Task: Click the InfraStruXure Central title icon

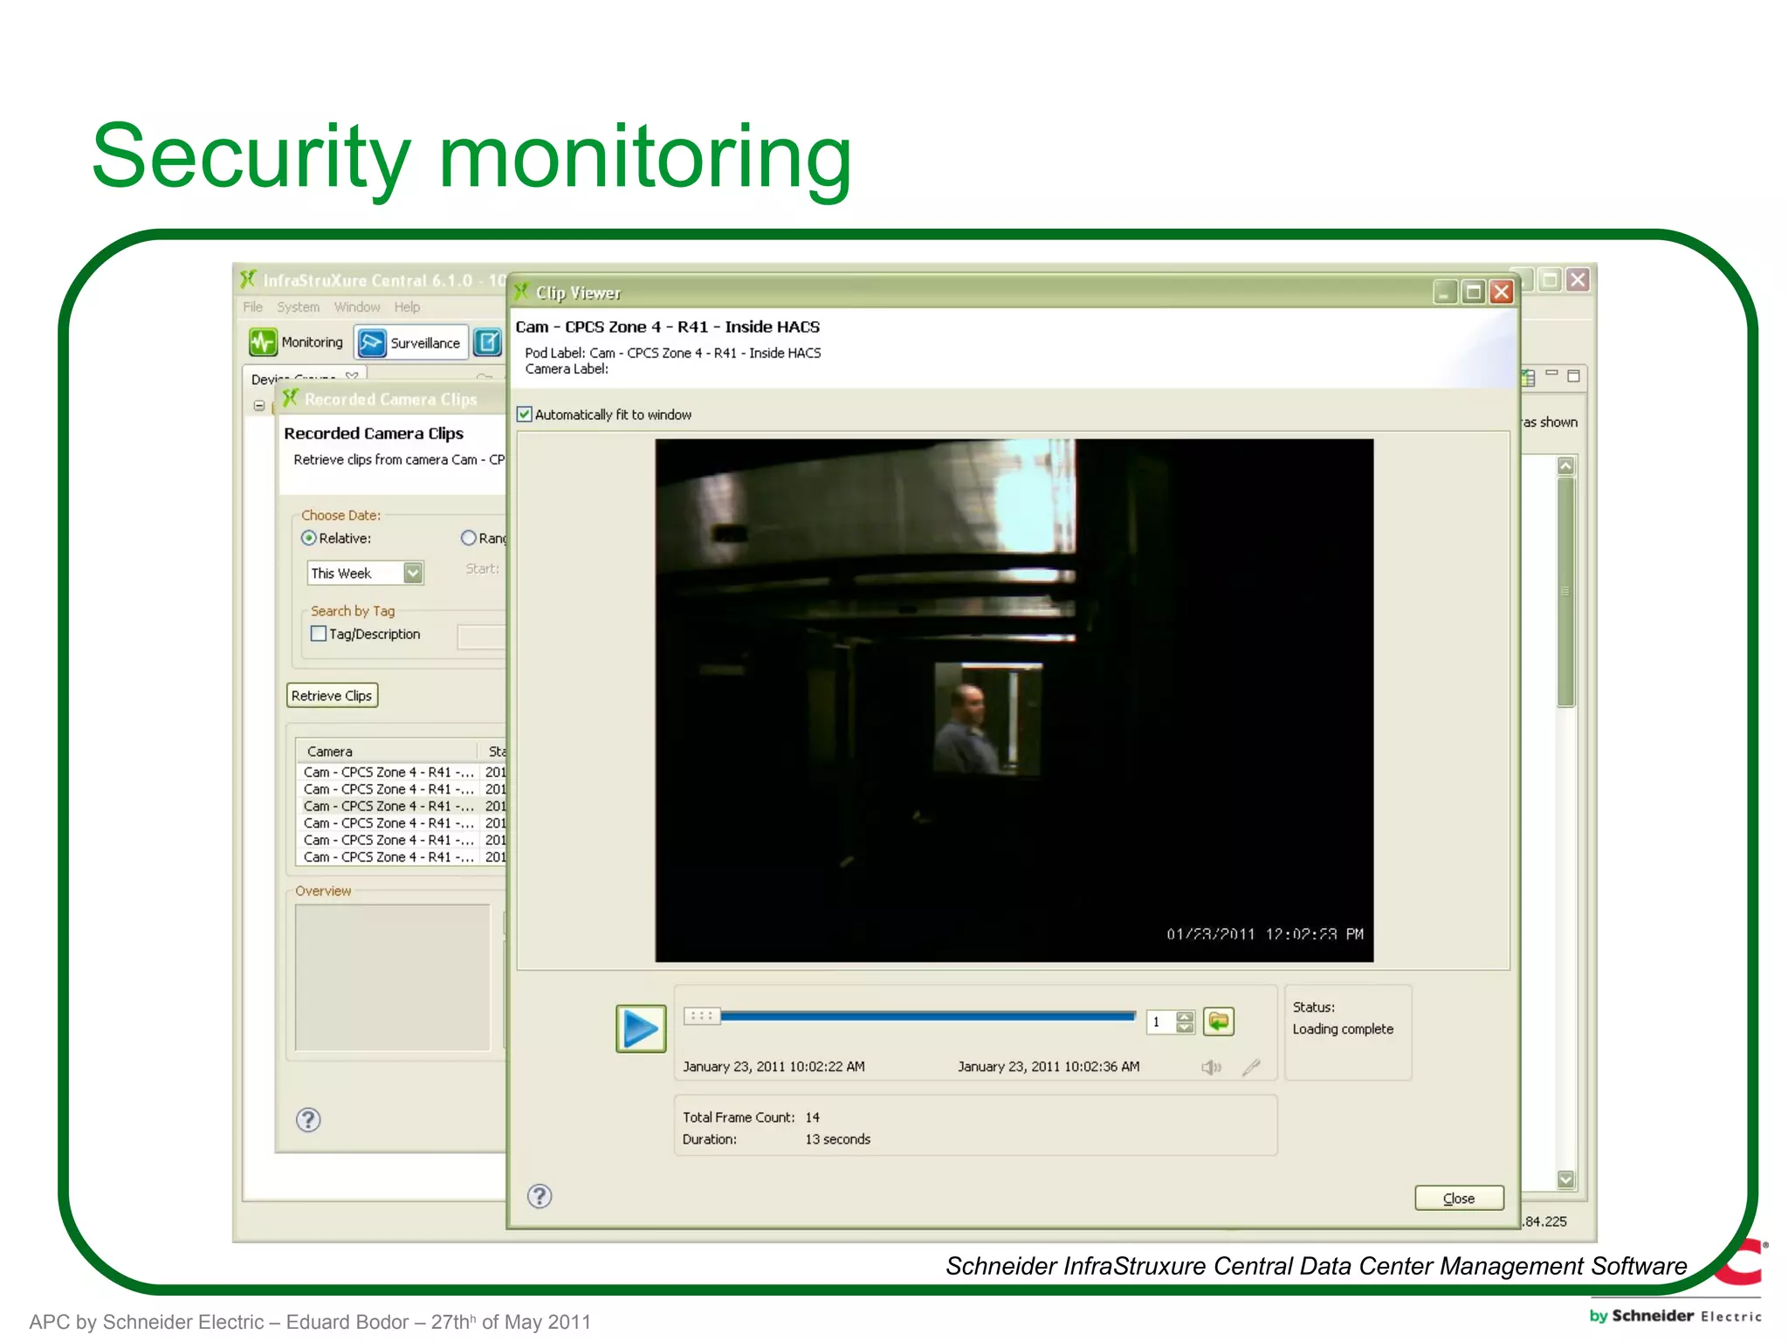Action: pyautogui.click(x=249, y=279)
